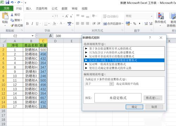Click the Save icon in quick access toolbar
The width and height of the screenshot is (176, 126).
[7, 2]
